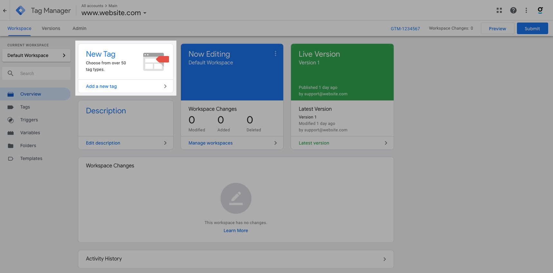
Task: Open the Default Workspace selector
Action: coord(36,55)
